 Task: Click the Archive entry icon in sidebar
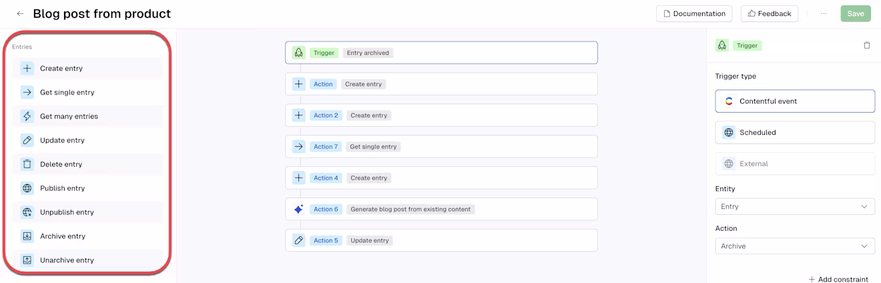(27, 236)
